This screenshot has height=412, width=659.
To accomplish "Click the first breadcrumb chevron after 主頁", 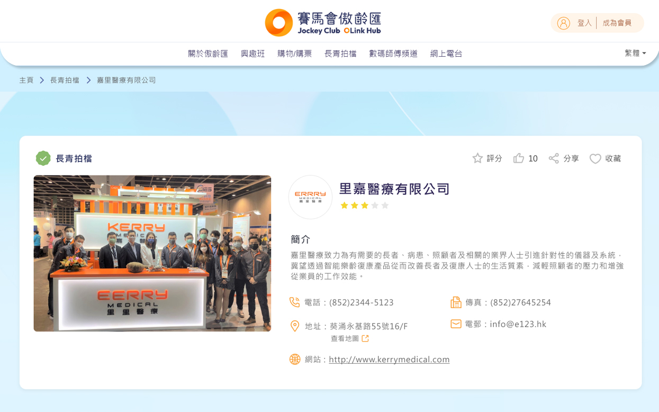I will point(42,80).
